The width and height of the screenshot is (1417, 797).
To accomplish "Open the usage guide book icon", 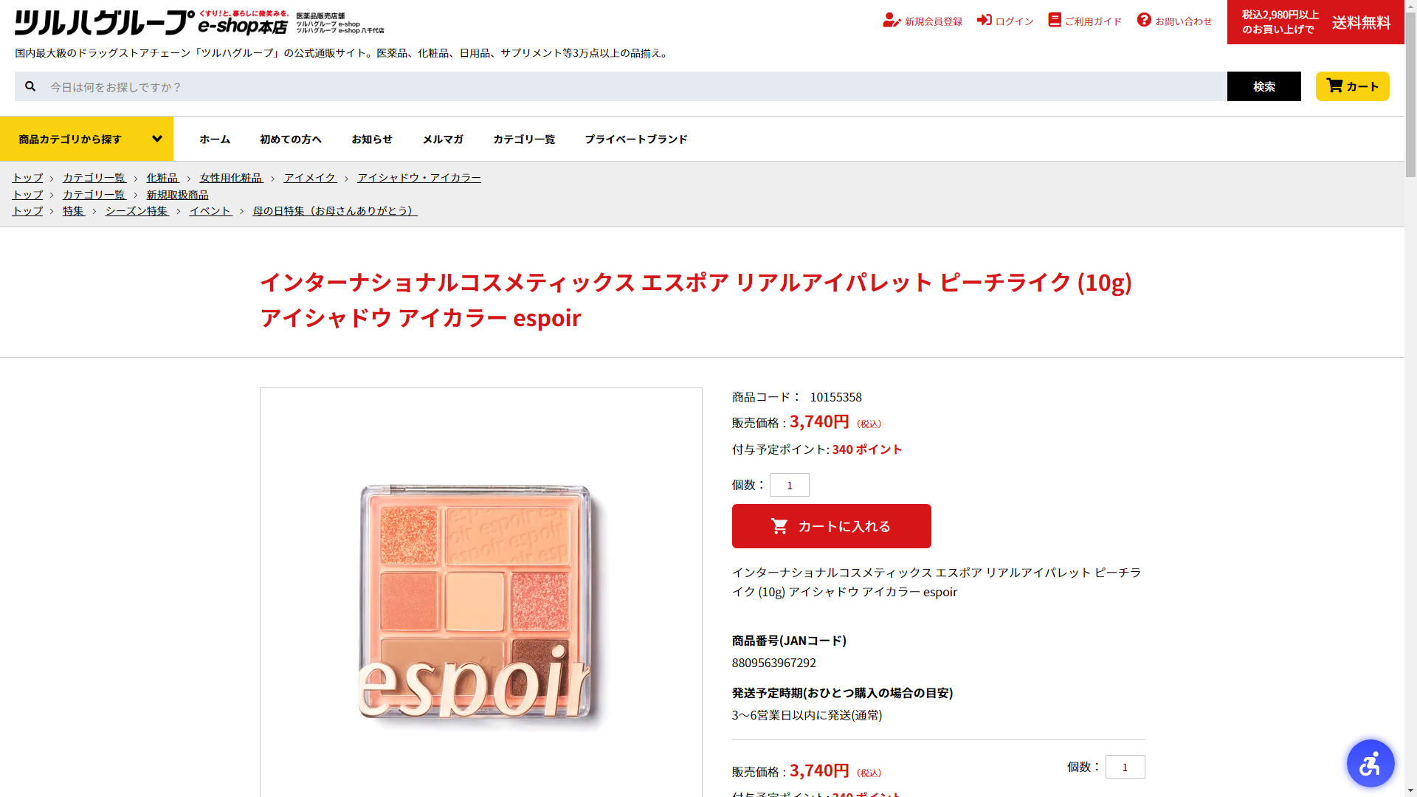I will (x=1055, y=20).
